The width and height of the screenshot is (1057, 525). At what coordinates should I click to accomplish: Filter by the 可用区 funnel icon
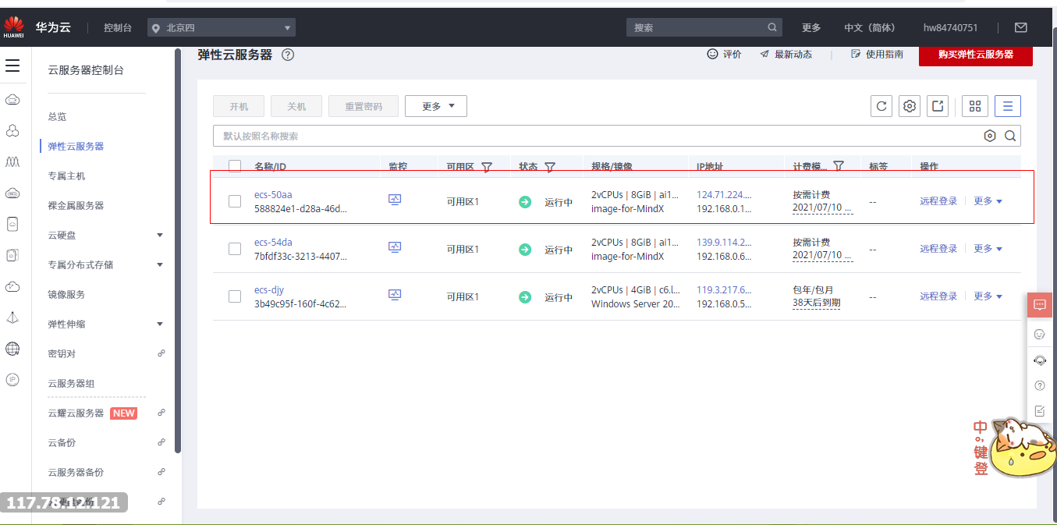tap(487, 166)
